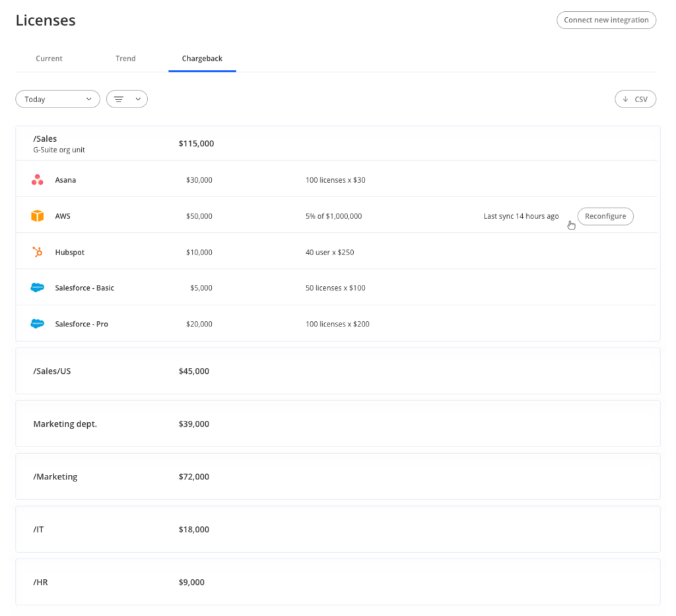This screenshot has height=616, width=676.
Task: Click the Salesforce - Basic cloud icon
Action: (38, 288)
